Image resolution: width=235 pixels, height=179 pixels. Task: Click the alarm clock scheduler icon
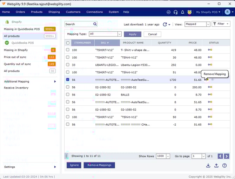189,12
